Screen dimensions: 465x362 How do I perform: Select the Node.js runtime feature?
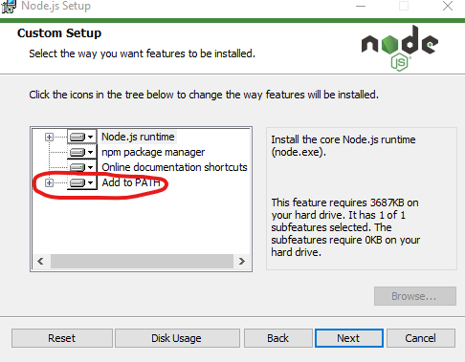coord(138,137)
